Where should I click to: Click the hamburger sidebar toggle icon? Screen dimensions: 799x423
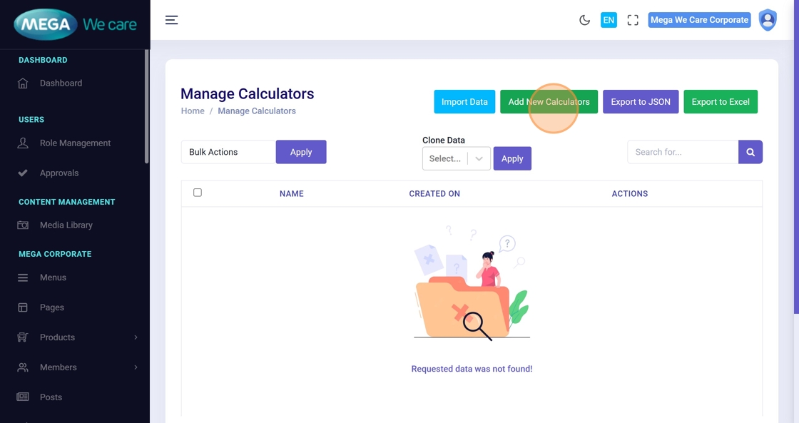point(171,20)
